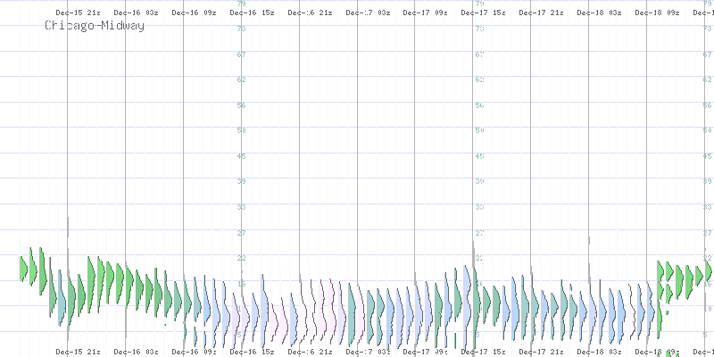Click the 45 value on the right-edge scale
714x357 pixels.
pyautogui.click(x=707, y=156)
